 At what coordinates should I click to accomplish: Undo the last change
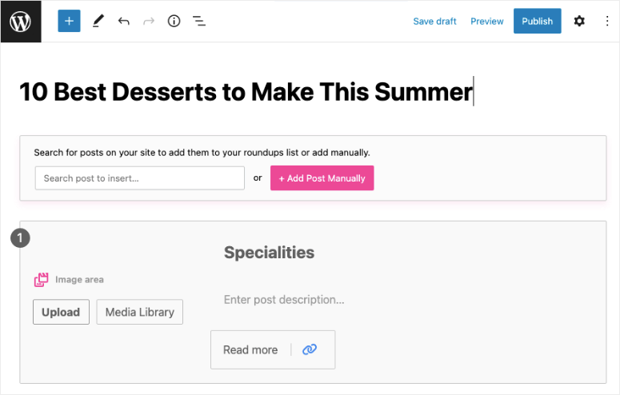(x=123, y=21)
